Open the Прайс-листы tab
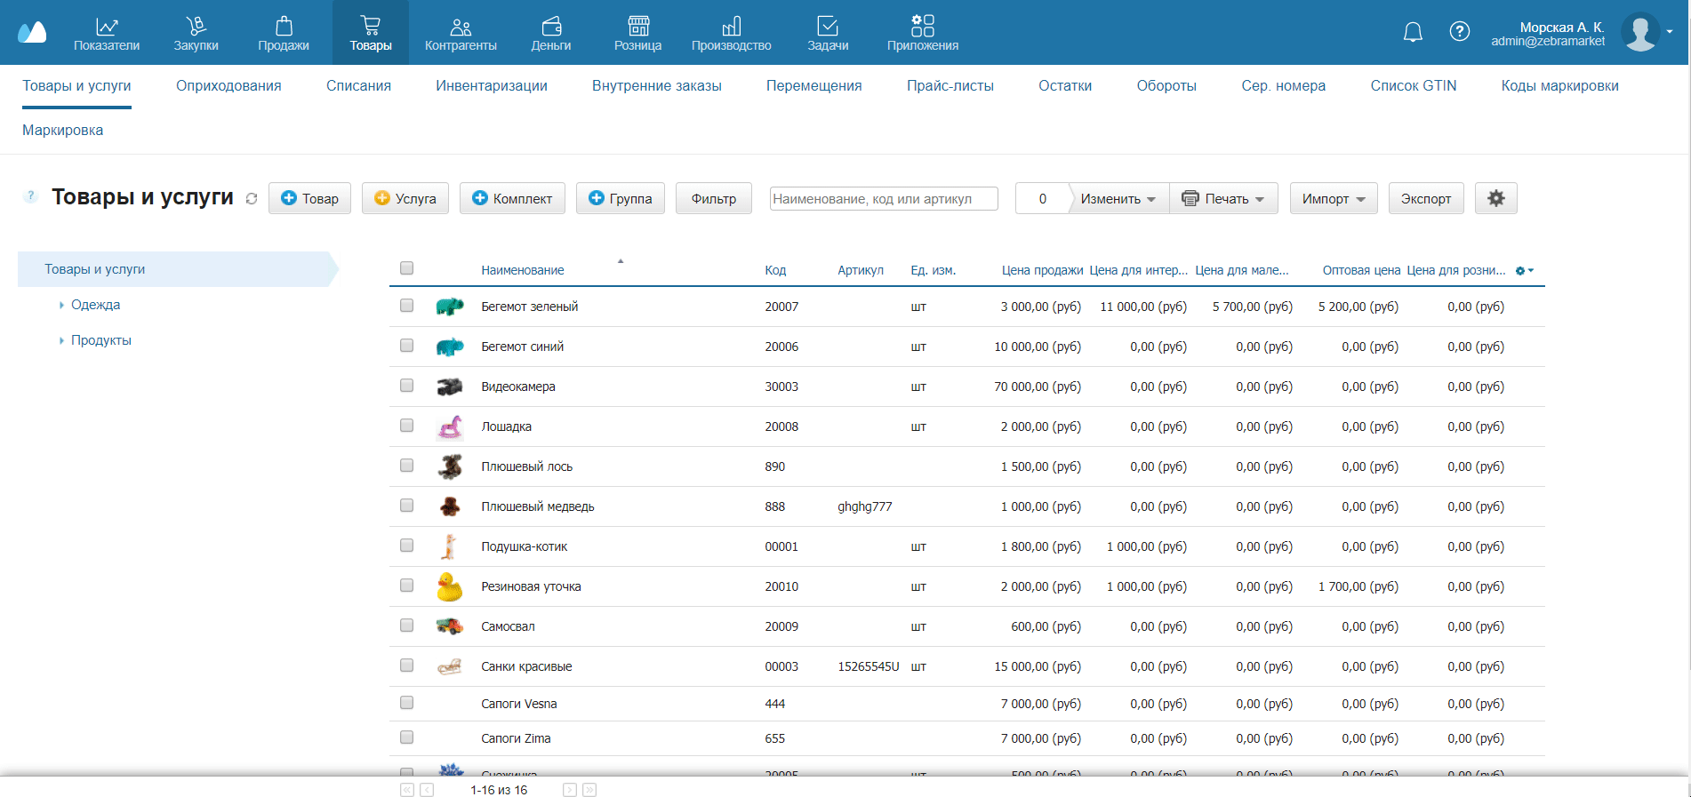 pos(950,86)
